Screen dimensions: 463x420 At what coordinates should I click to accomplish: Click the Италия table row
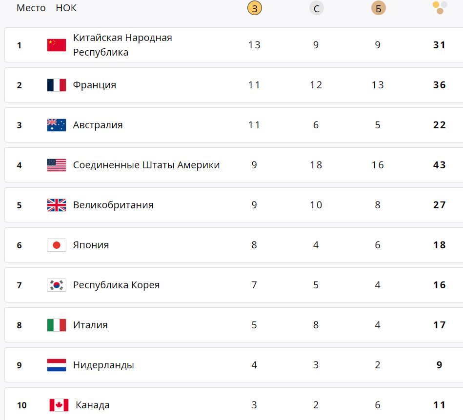(195, 324)
